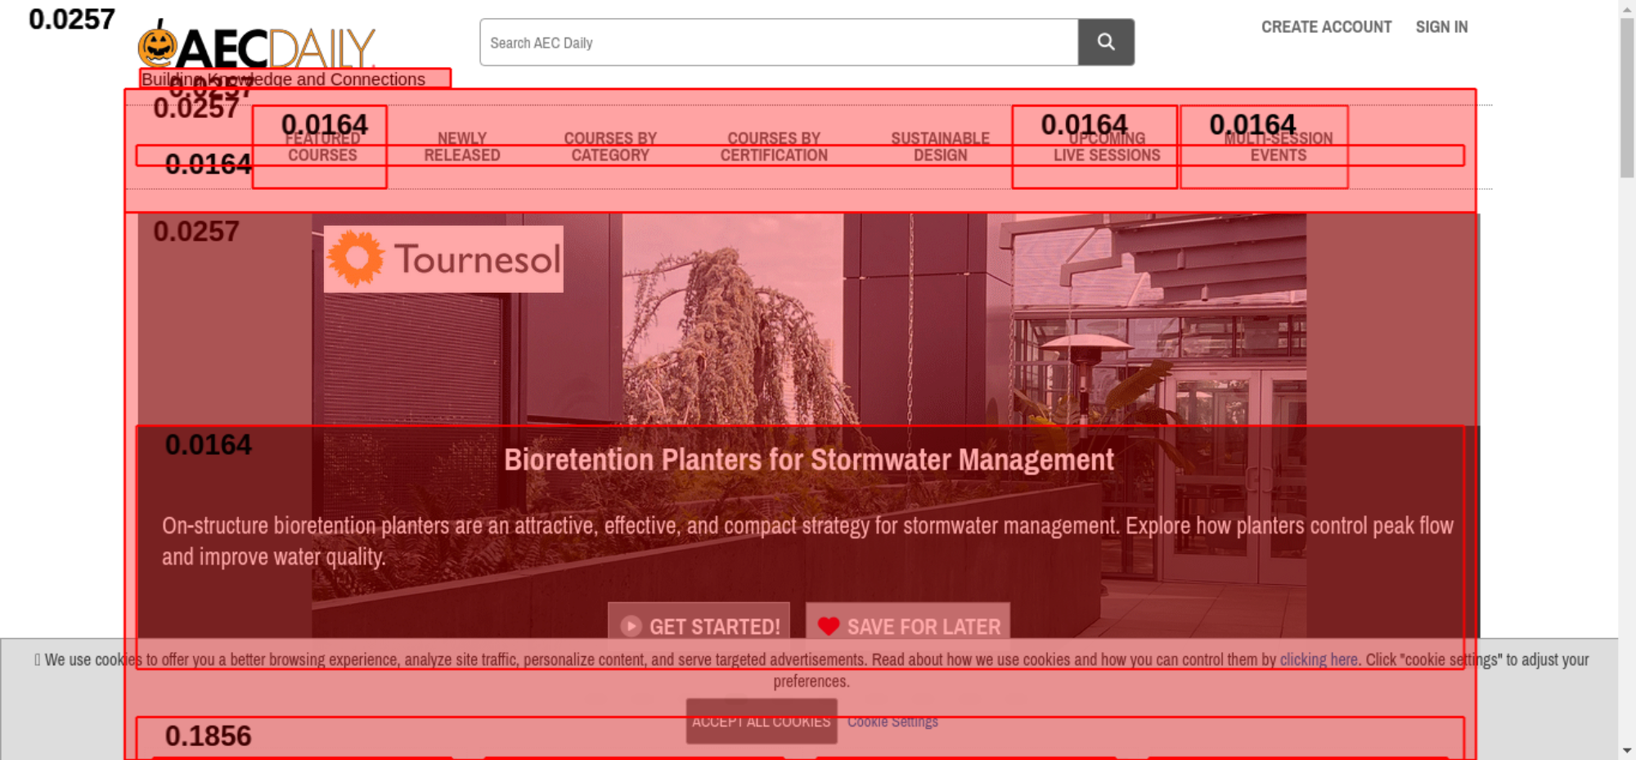1636x760 pixels.
Task: Click the red heart Save for Later icon
Action: (x=828, y=627)
